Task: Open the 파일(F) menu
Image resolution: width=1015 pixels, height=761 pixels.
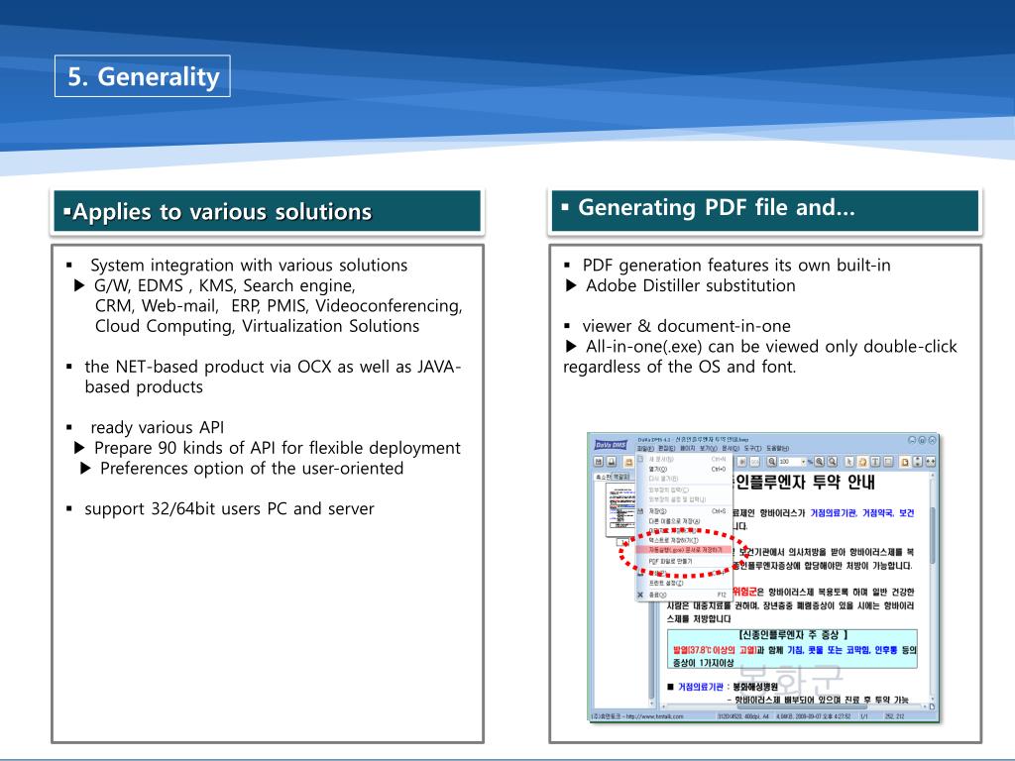Action: point(644,449)
